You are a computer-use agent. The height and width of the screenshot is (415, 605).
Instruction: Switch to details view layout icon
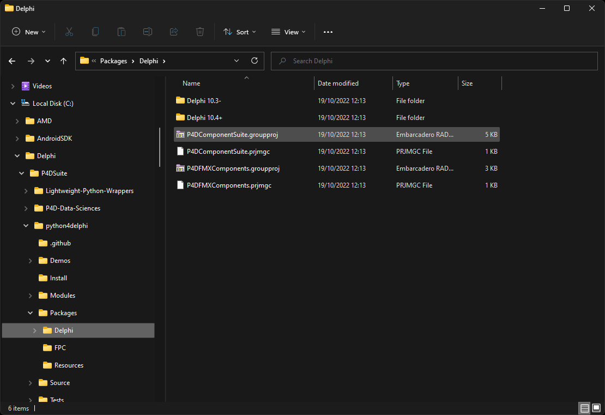coord(584,408)
